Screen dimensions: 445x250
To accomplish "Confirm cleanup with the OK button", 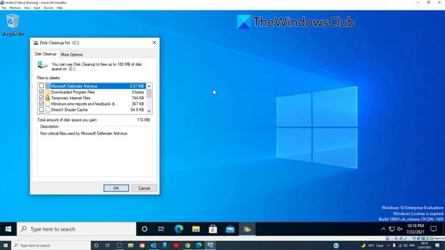I will click(x=116, y=188).
